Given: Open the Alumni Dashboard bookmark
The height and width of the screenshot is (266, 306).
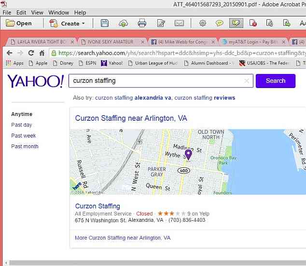Looking at the screenshot, I should [x=209, y=63].
